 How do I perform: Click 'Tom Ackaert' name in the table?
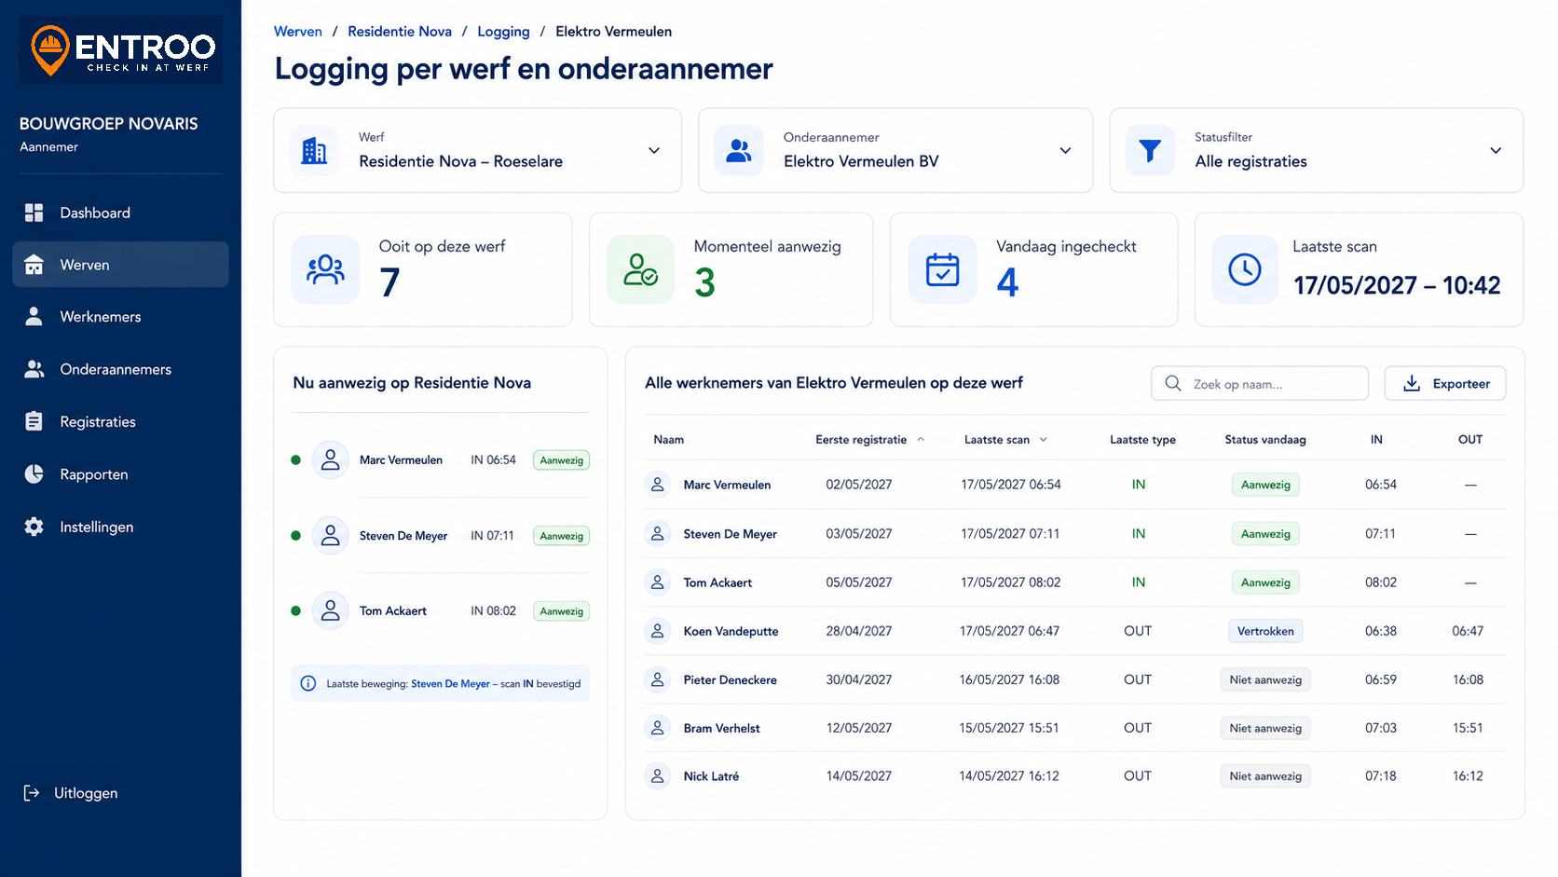click(x=717, y=582)
